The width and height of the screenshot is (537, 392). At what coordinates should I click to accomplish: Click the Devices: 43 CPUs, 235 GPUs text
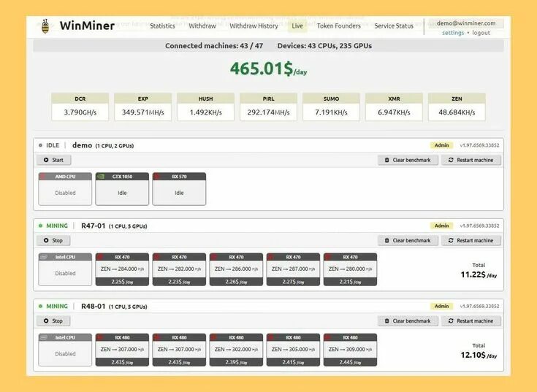[x=324, y=46]
